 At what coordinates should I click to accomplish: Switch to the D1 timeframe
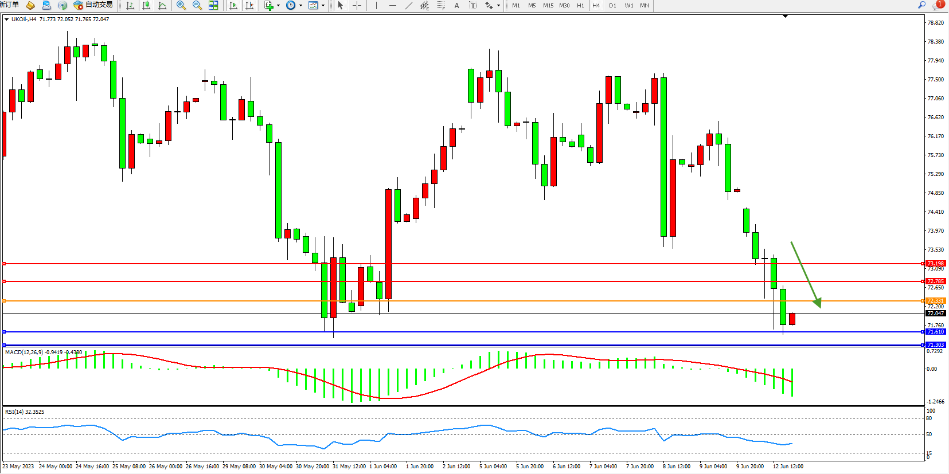(x=612, y=5)
